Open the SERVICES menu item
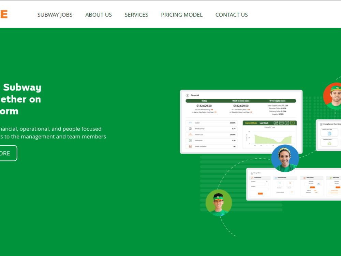The width and height of the screenshot is (341, 256). click(136, 15)
